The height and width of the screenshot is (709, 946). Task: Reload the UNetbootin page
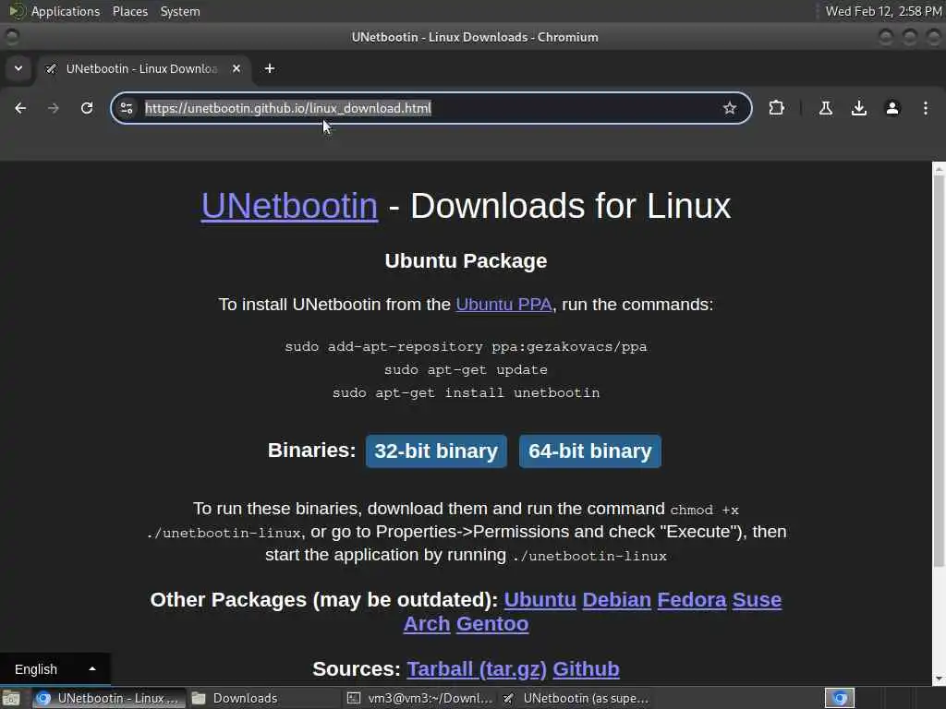pos(87,108)
